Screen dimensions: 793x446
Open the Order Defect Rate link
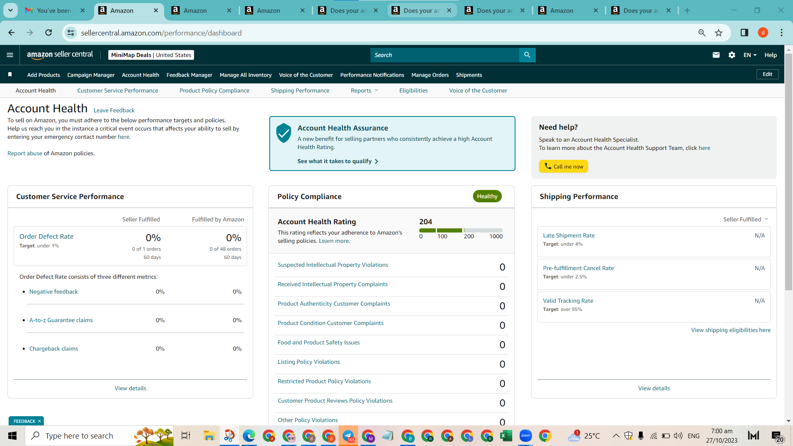46,236
